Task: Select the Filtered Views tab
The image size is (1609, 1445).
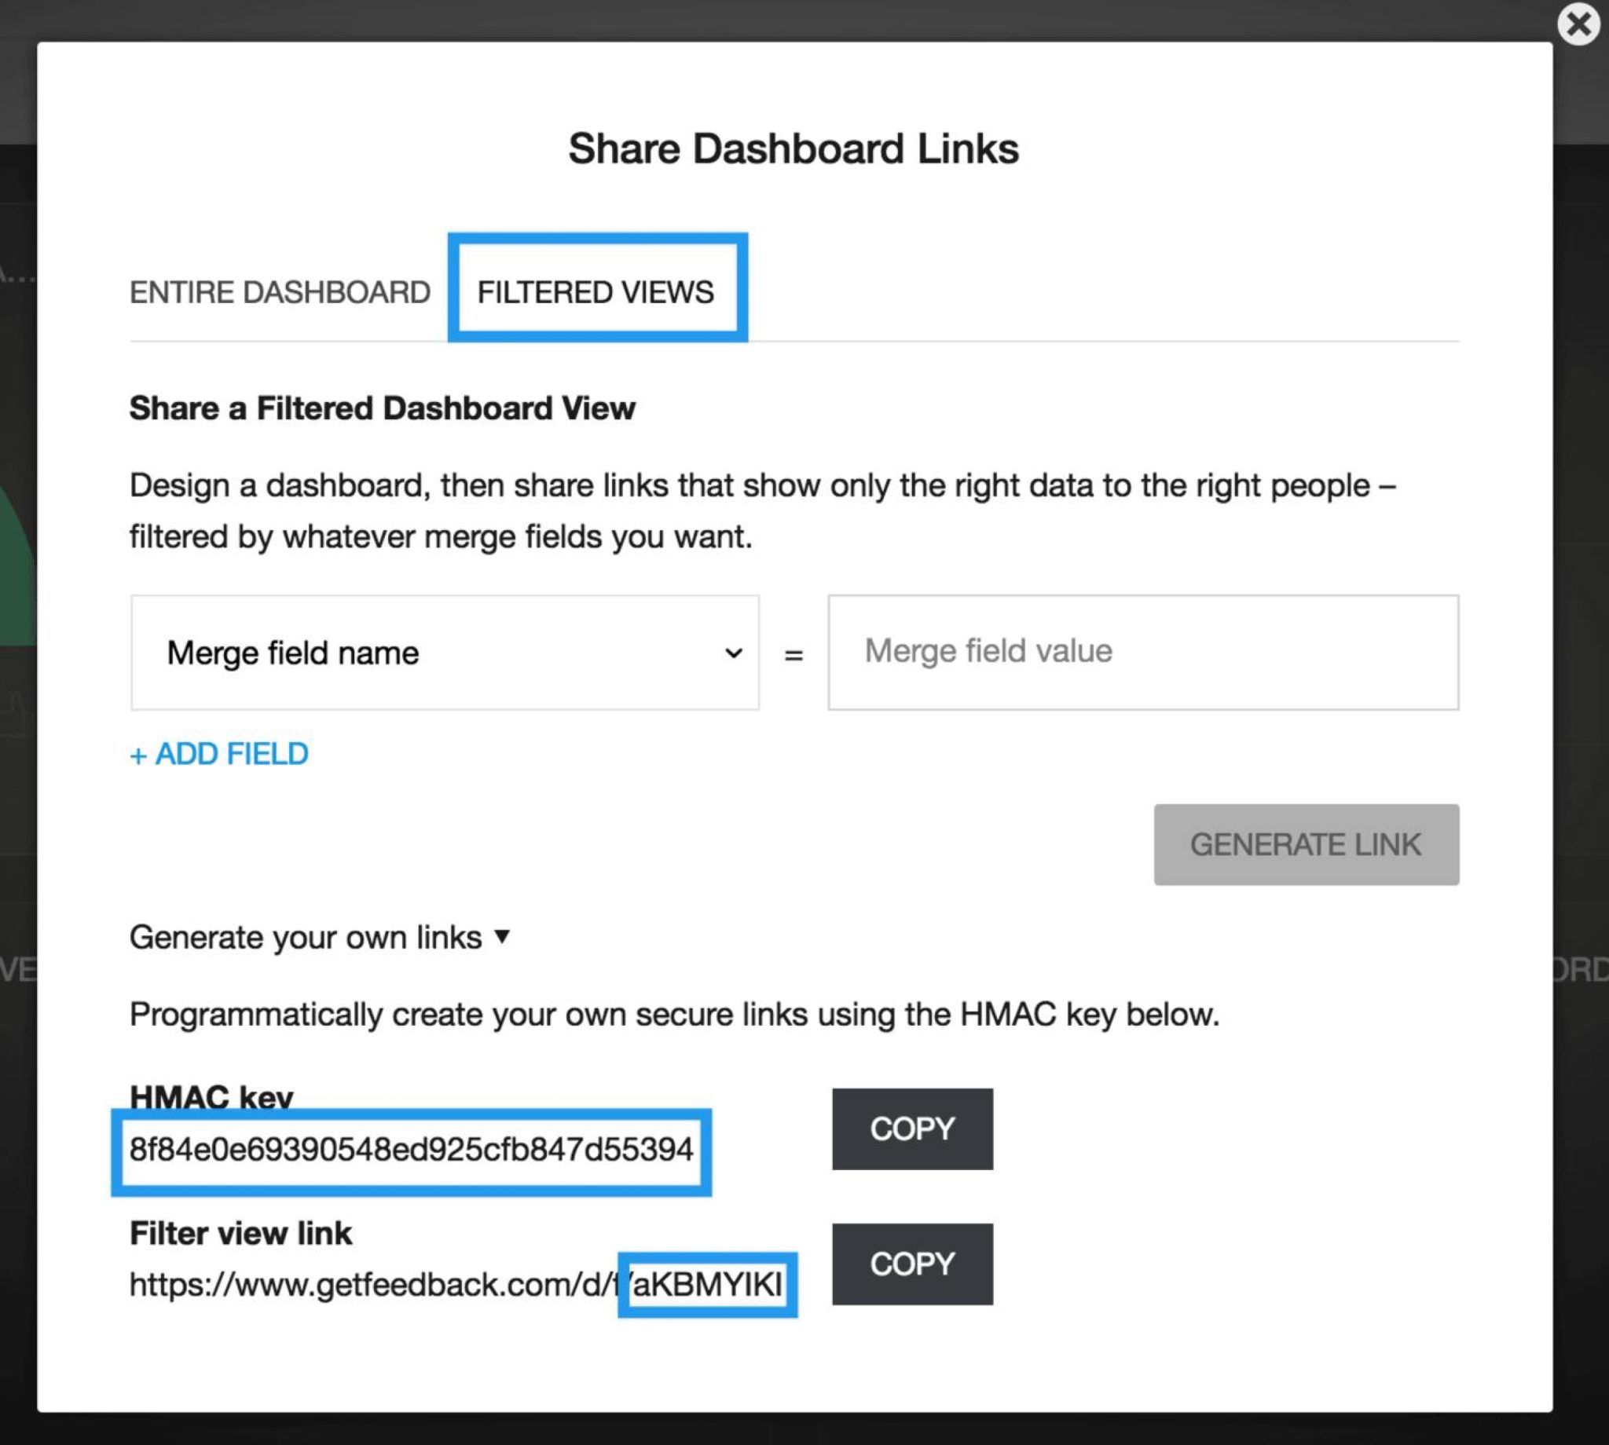Action: (x=595, y=292)
